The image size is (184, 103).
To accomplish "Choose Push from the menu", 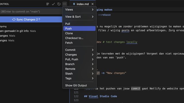I will tap(79, 29).
